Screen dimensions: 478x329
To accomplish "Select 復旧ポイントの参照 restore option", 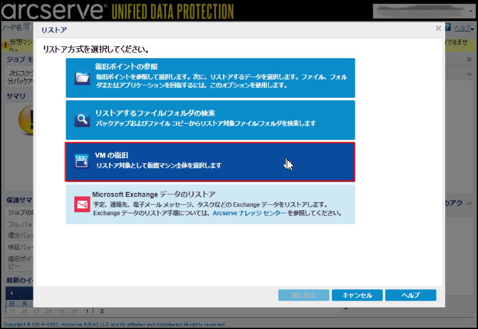I will tap(211, 78).
